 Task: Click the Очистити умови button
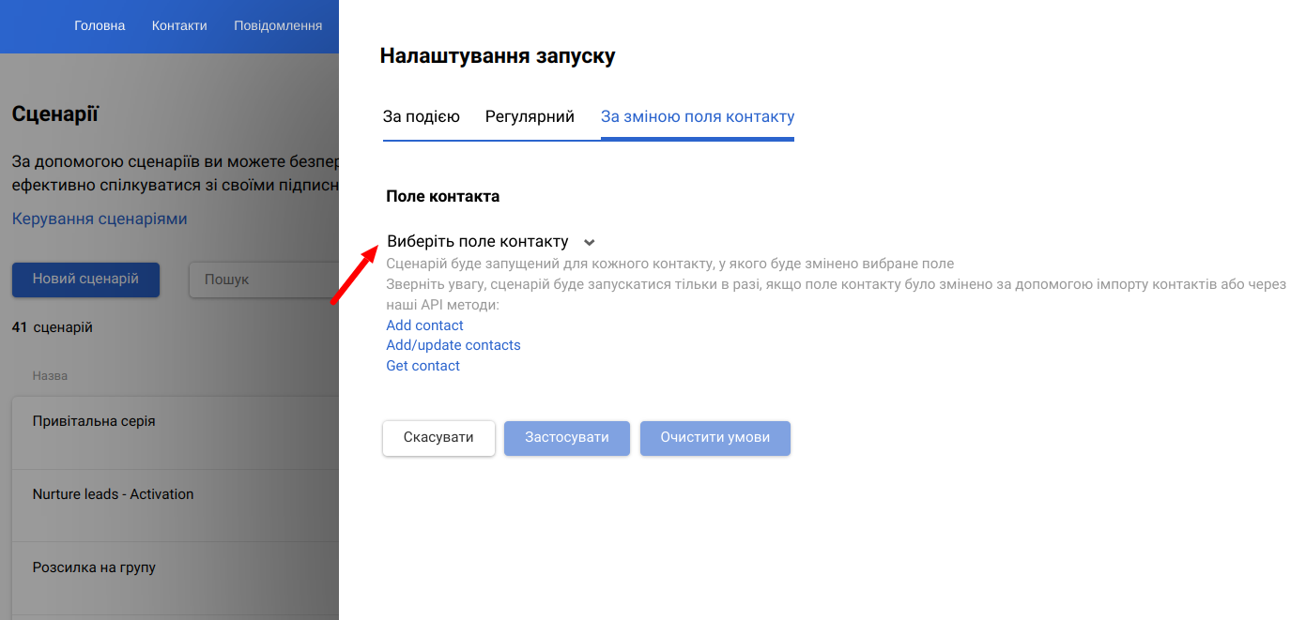714,438
